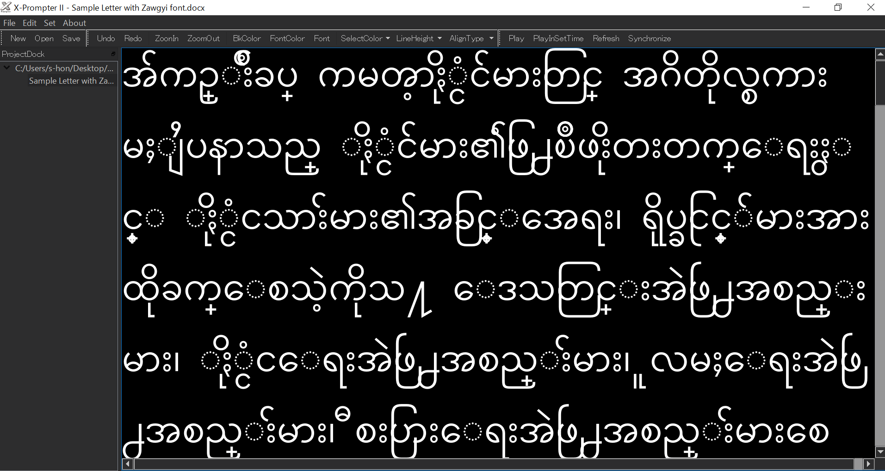
Task: Choose a background color via BkColor
Action: [x=247, y=38]
